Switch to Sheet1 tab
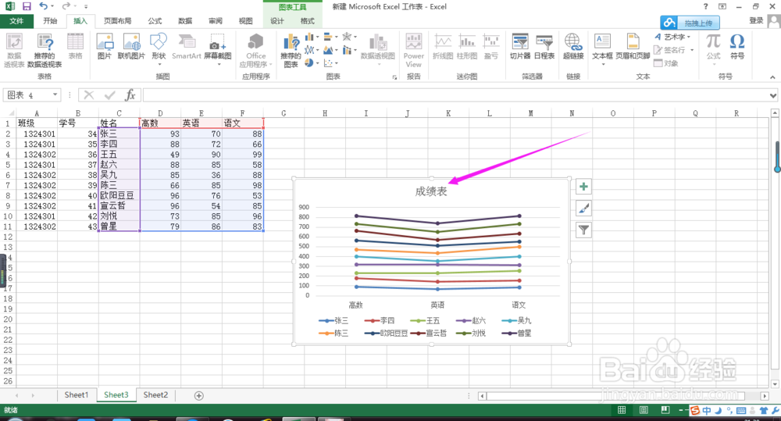The width and height of the screenshot is (781, 421). click(x=77, y=395)
